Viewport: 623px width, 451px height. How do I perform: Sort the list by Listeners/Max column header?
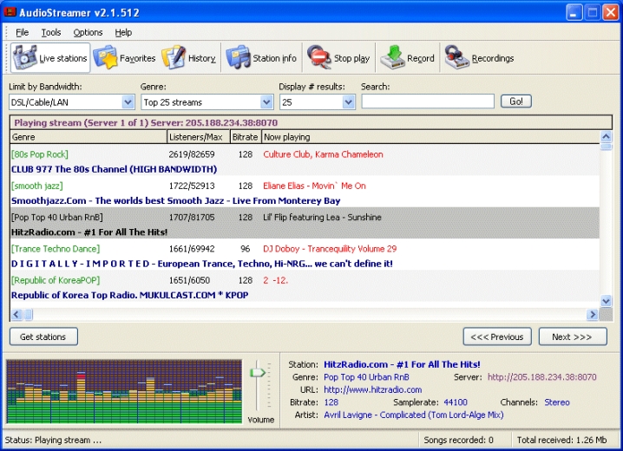click(x=199, y=137)
